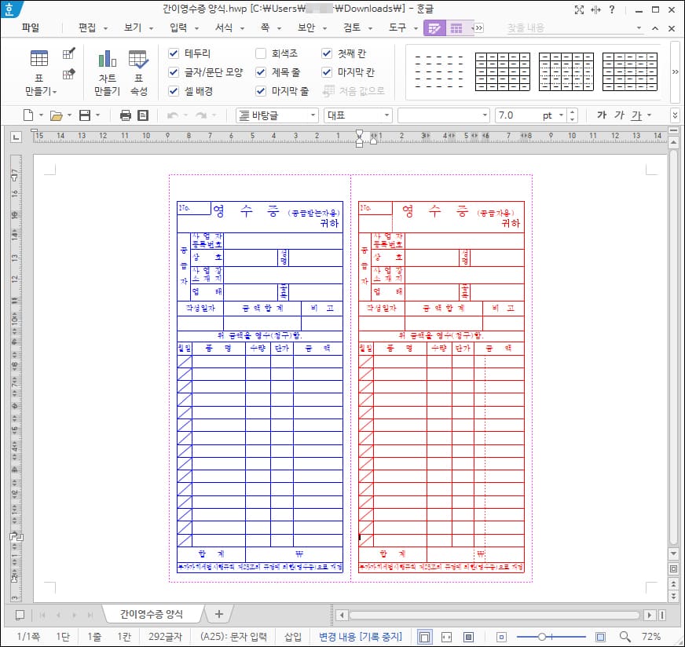The image size is (685, 647).
Task: Click the sheet list icon at bottom left
Action: 20,615
